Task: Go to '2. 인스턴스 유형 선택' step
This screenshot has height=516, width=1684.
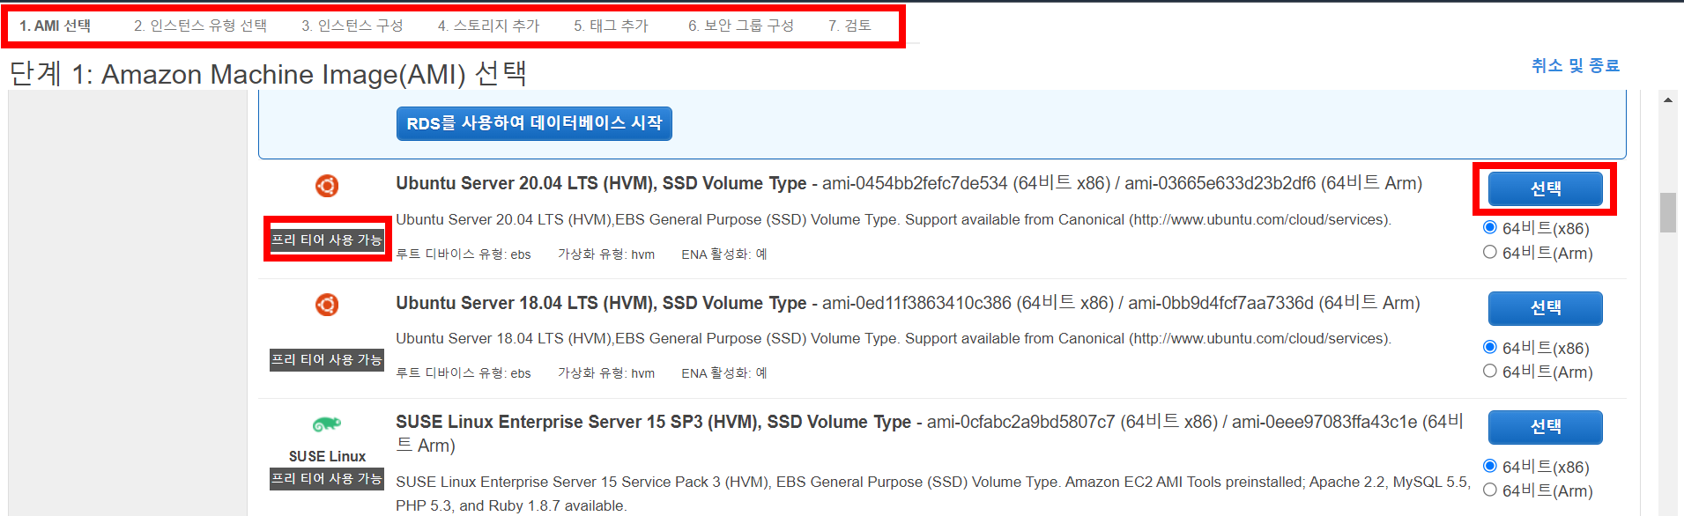Action: click(200, 26)
